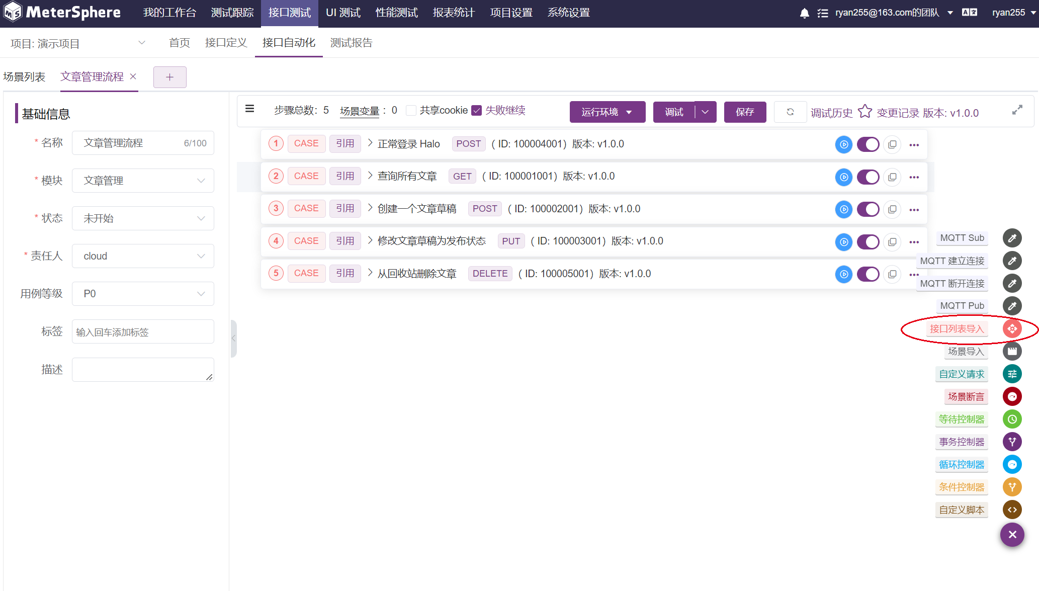The width and height of the screenshot is (1039, 591).
Task: Copy the 正常登录 Halo step
Action: pos(892,144)
